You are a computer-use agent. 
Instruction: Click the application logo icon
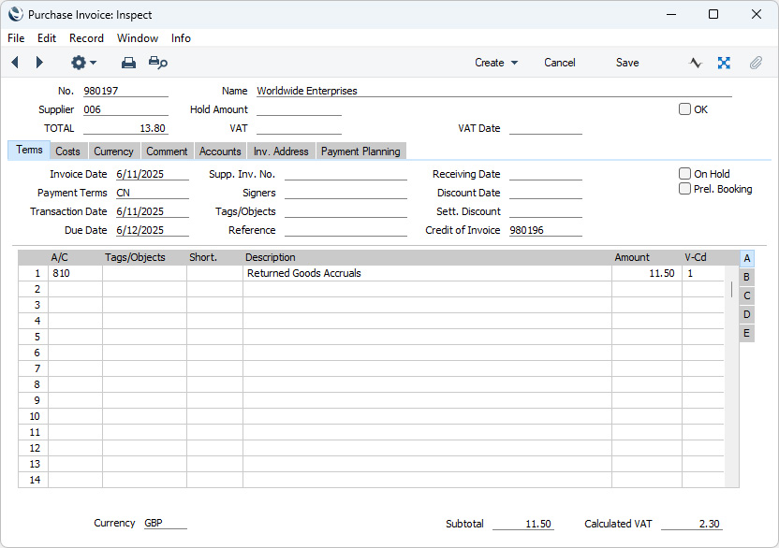coord(15,14)
